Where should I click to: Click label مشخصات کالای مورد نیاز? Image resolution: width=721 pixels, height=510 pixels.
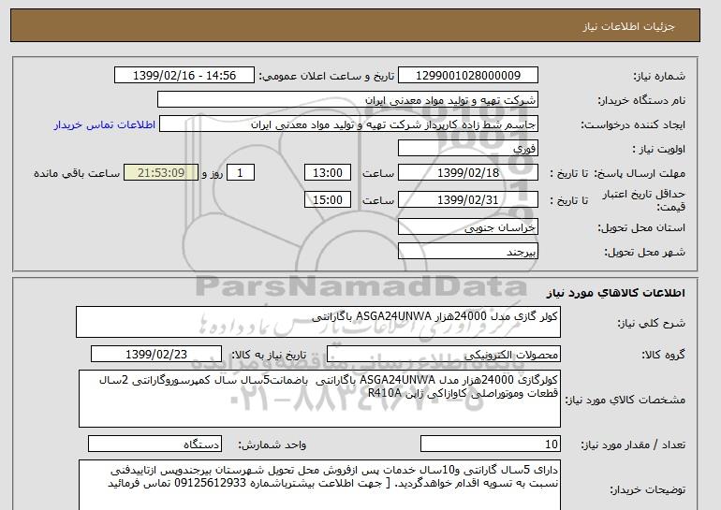click(x=625, y=400)
